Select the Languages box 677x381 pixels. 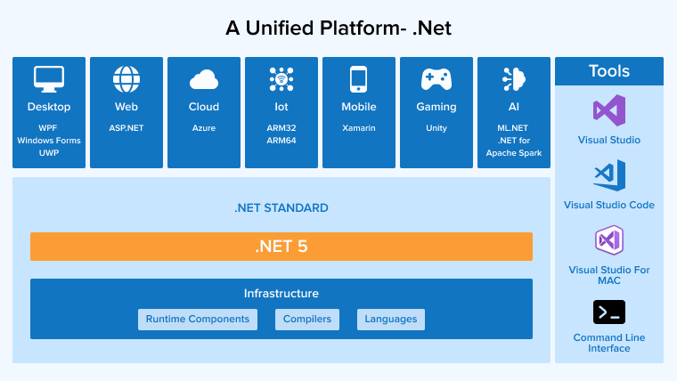pos(391,320)
